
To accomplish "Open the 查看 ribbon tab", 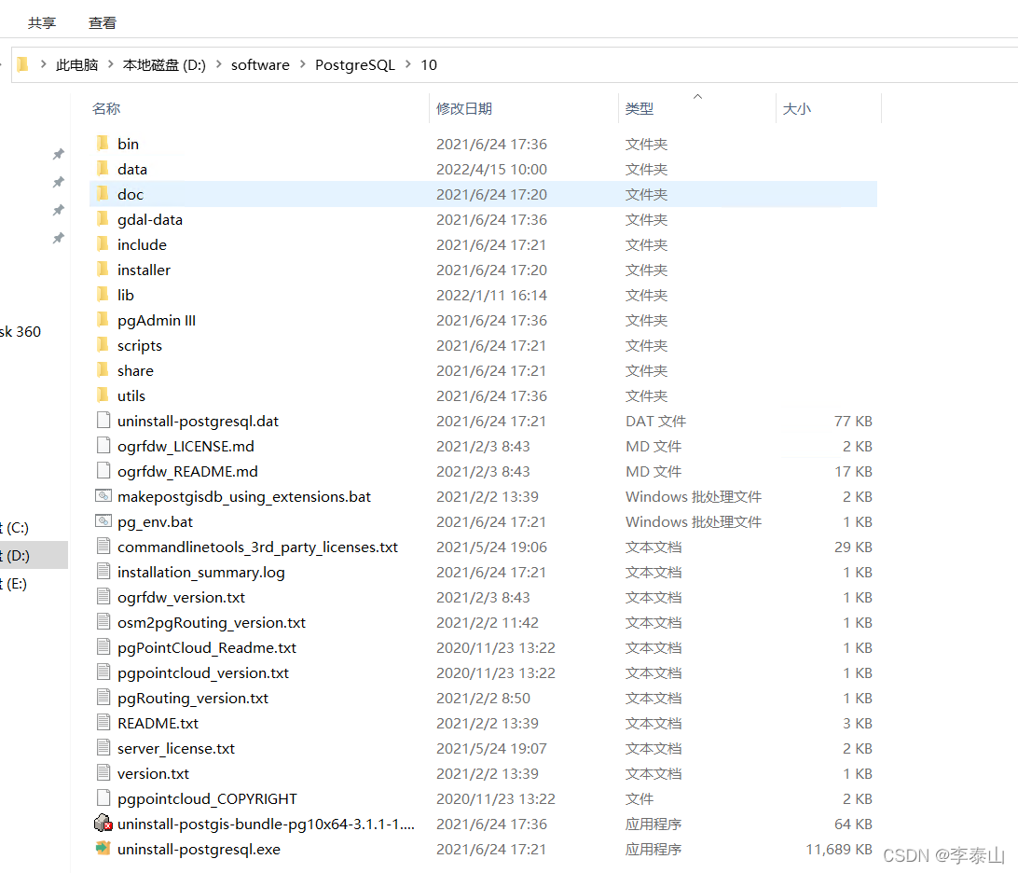I will click(x=102, y=22).
